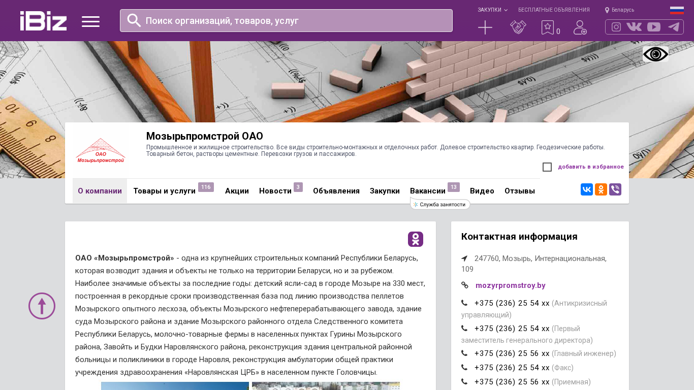The height and width of the screenshot is (390, 694).
Task: Click the 13 badge on Вакансии
Action: (x=454, y=187)
